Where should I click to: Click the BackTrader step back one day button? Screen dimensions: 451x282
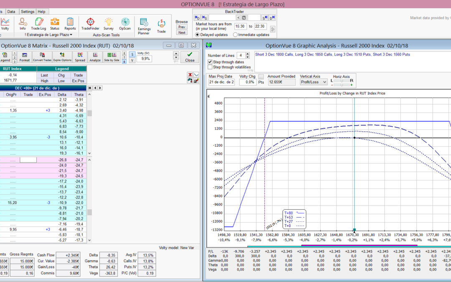tap(197, 18)
